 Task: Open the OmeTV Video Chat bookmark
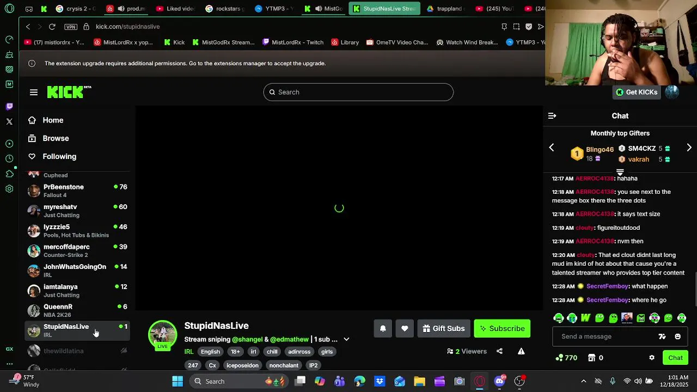point(397,42)
